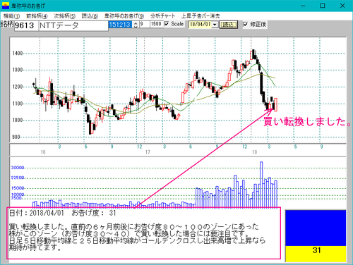Open the 分析チャート menu

pyautogui.click(x=162, y=16)
